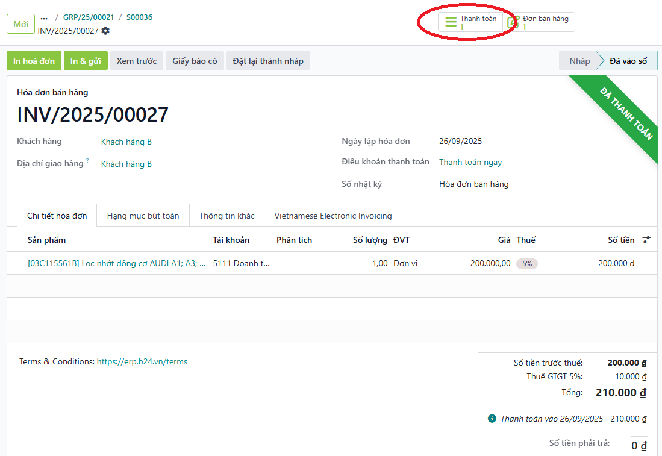This screenshot has width=662, height=456.
Task: Go to S00036 breadcrumb link
Action: tap(139, 17)
